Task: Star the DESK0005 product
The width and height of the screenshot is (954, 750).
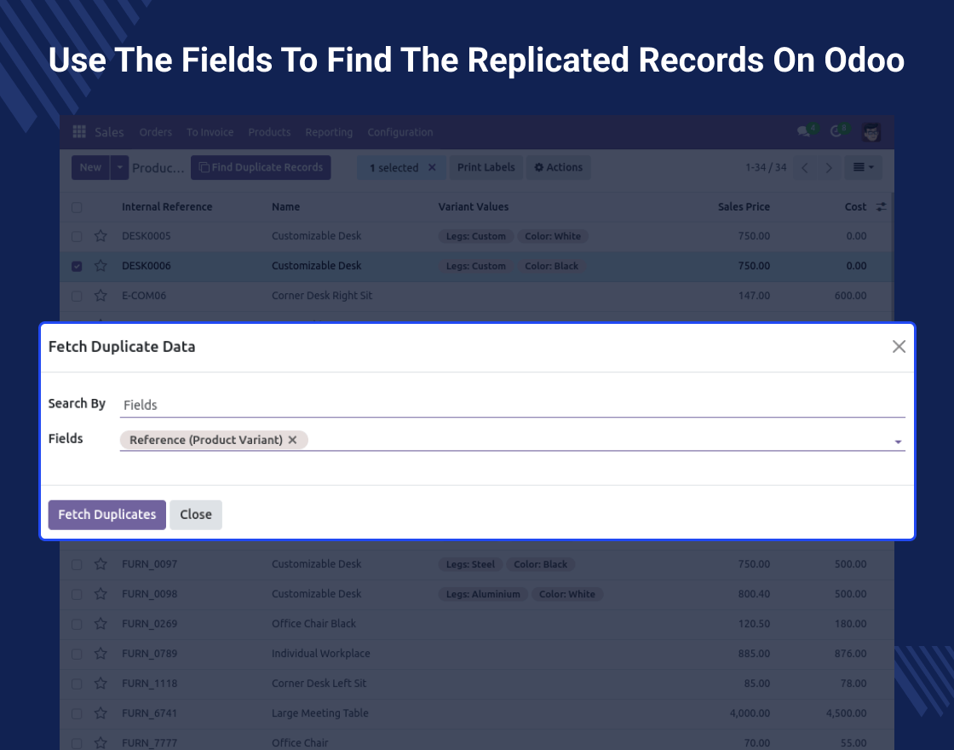Action: [x=101, y=236]
